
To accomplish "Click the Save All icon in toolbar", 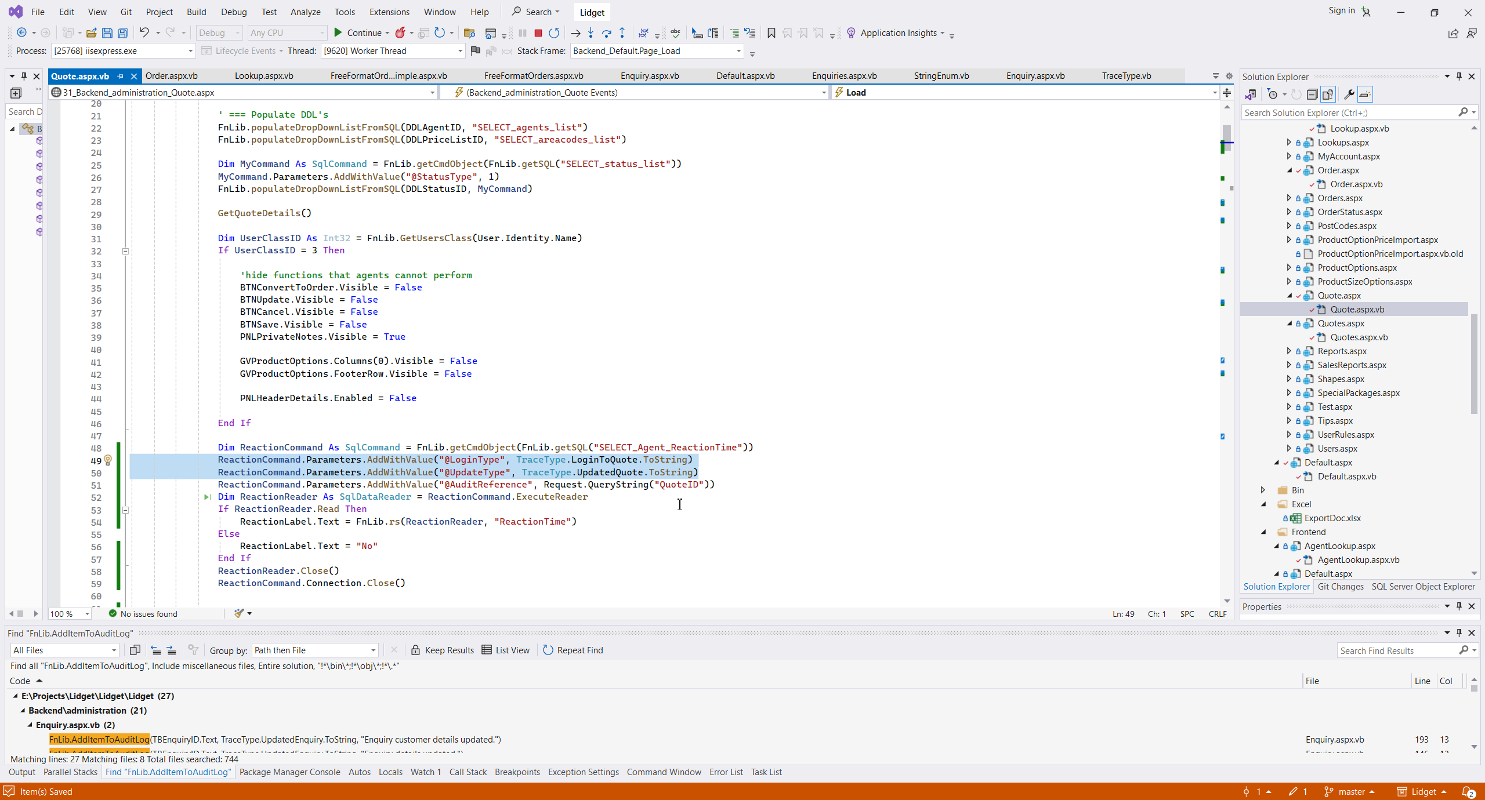I will 123,33.
